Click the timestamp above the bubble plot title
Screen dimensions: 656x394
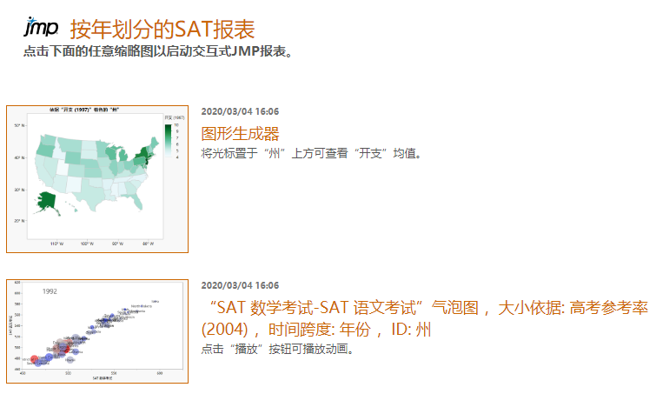pyautogui.click(x=240, y=285)
